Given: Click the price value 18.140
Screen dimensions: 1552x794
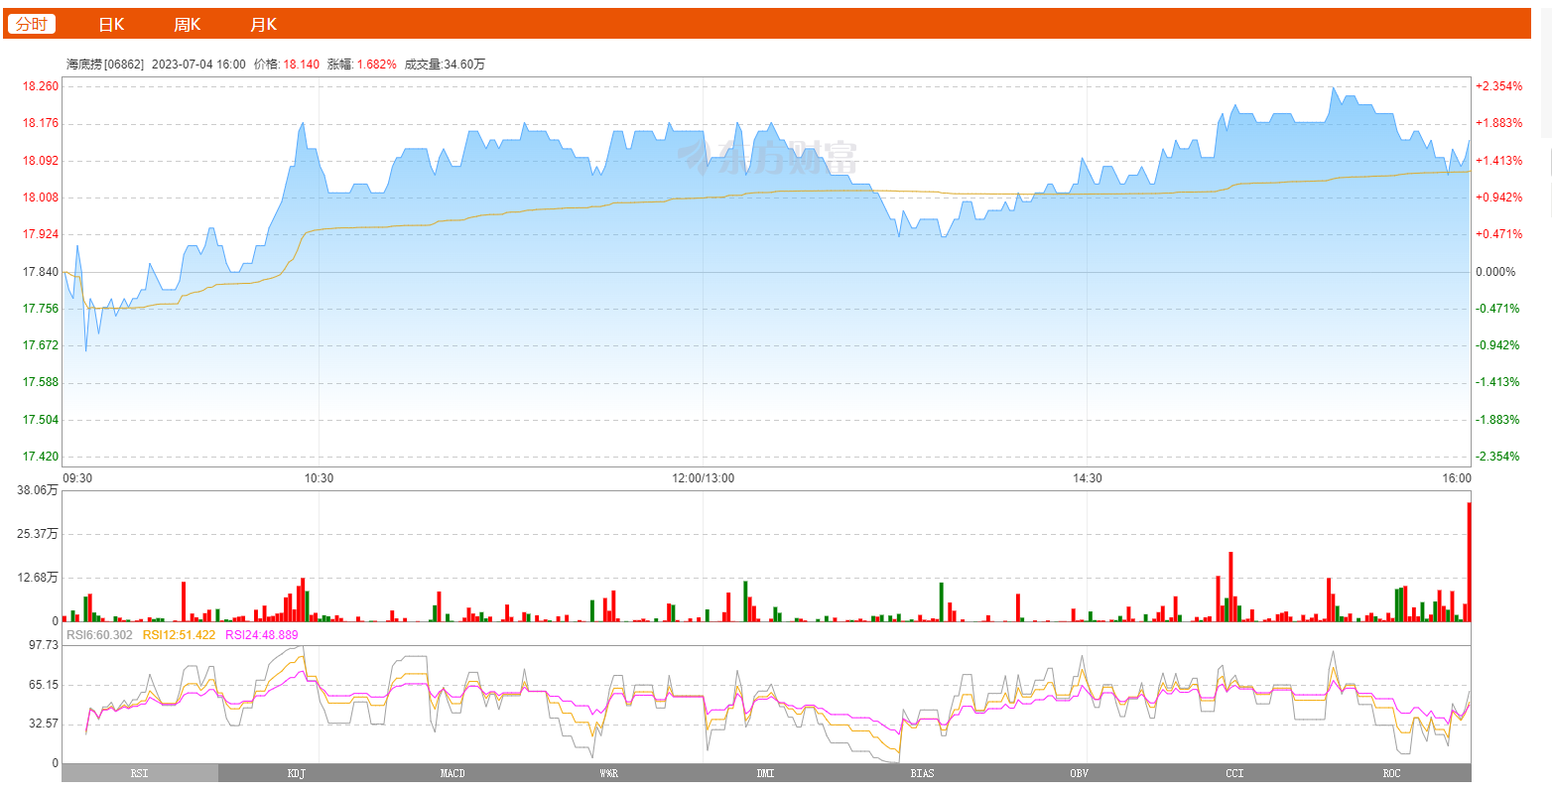Looking at the screenshot, I should pos(302,64).
